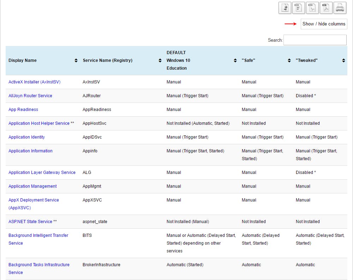Save the table as PDF

tap(326, 8)
